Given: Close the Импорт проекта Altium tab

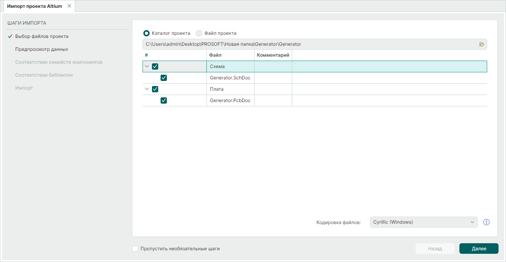Looking at the screenshot, I should (69, 6).
